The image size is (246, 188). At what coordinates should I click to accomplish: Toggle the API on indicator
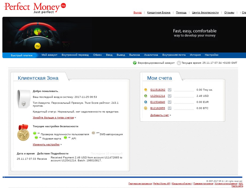(66, 138)
